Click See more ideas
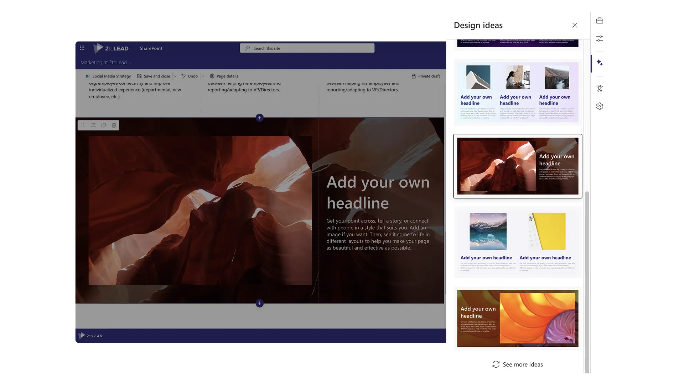684x384 pixels. pos(517,364)
